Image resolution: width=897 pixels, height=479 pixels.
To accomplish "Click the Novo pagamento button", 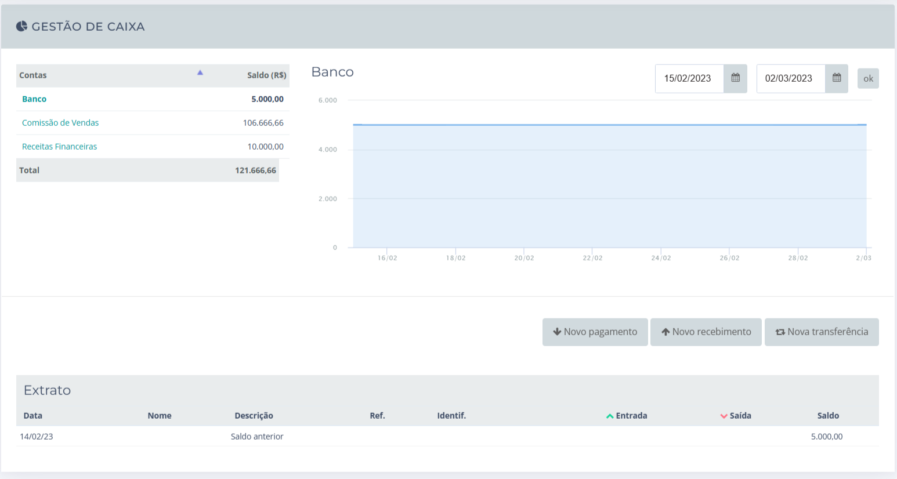I will pos(595,332).
